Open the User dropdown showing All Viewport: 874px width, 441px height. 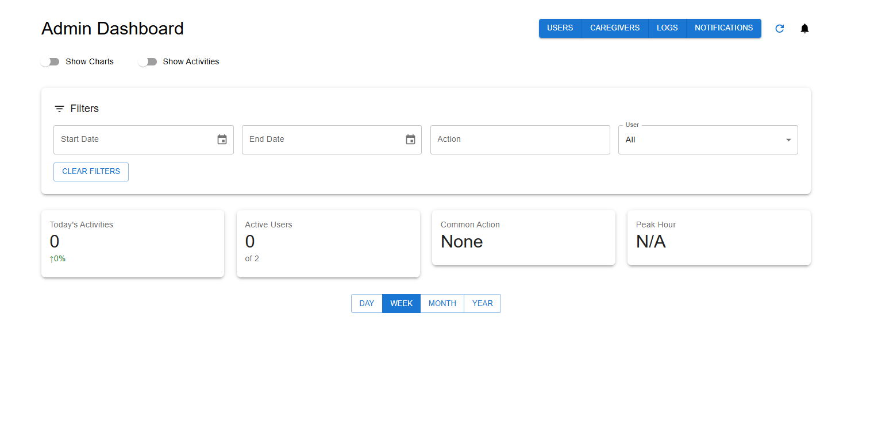click(x=707, y=140)
